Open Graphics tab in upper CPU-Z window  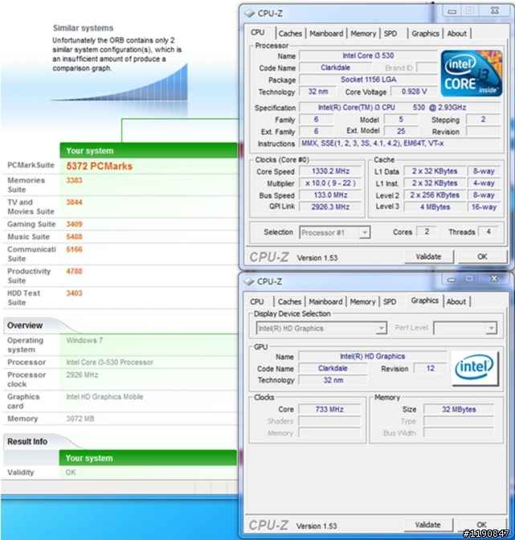click(425, 34)
